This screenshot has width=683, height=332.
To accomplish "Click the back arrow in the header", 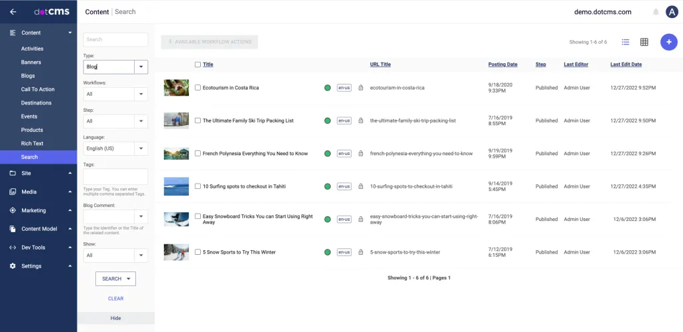I will pos(13,11).
